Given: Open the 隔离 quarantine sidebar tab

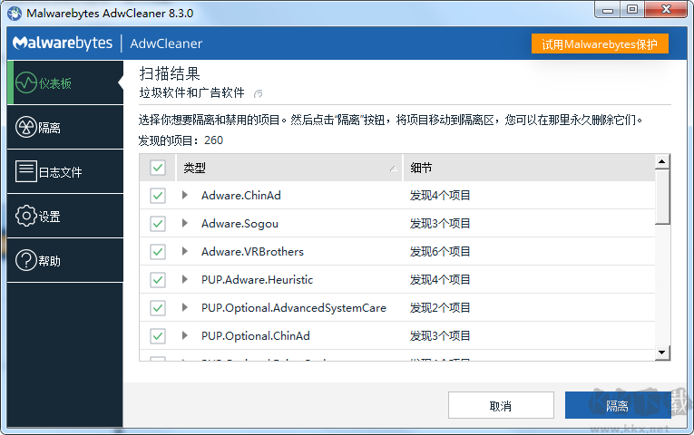Looking at the screenshot, I should [x=65, y=127].
